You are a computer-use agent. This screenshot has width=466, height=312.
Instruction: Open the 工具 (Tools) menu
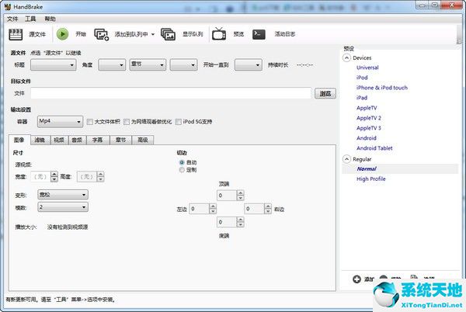(x=30, y=19)
